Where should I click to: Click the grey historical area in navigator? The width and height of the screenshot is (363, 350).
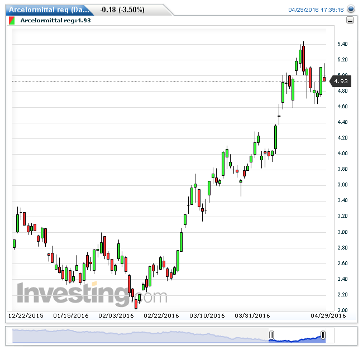141,336
